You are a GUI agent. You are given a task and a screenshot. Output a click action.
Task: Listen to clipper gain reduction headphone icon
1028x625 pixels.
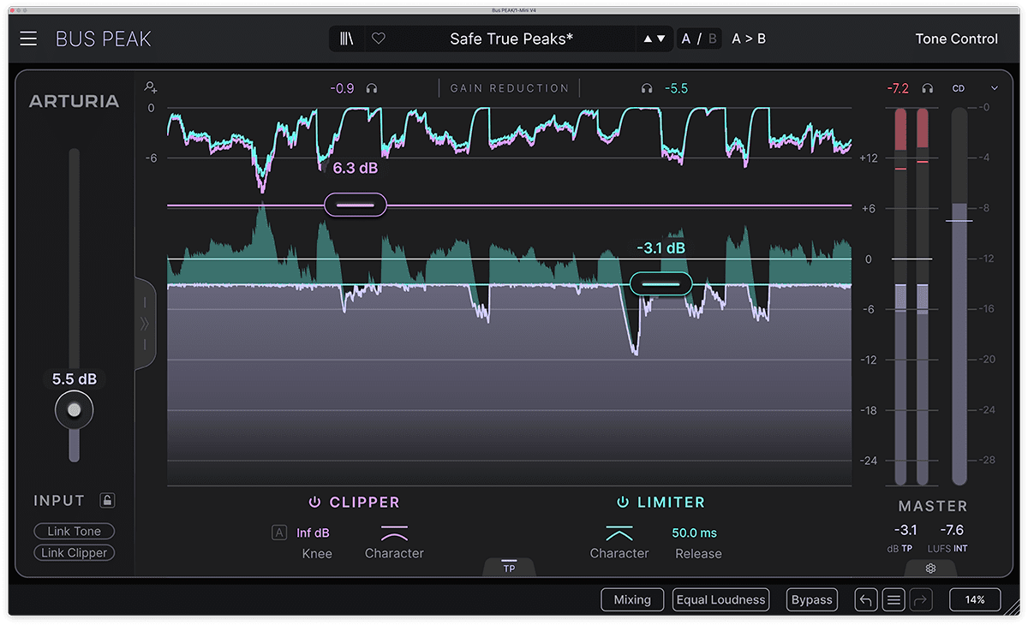pyautogui.click(x=372, y=88)
